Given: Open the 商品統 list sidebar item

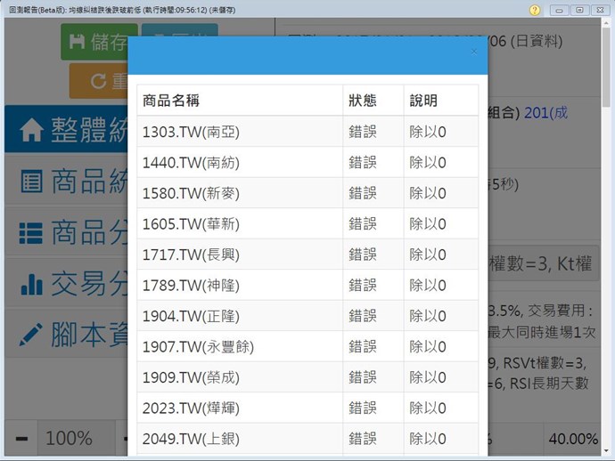Looking at the screenshot, I should click(66, 181).
